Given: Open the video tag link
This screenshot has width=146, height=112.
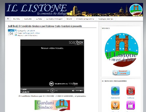Looking at the screenshot, I should pos(37,33).
